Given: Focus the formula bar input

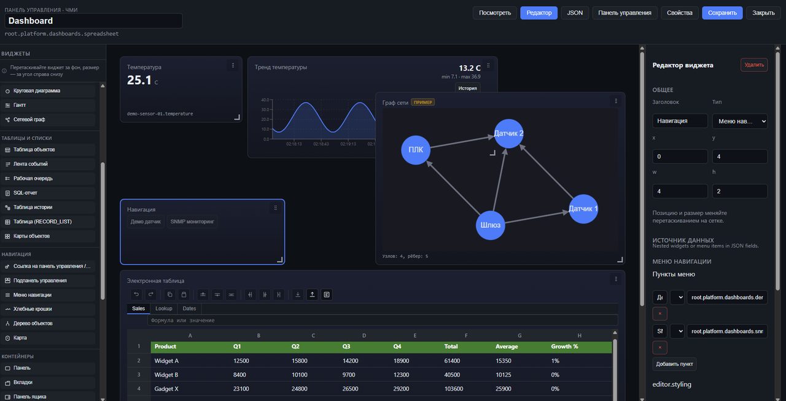Looking at the screenshot, I should (x=383, y=320).
